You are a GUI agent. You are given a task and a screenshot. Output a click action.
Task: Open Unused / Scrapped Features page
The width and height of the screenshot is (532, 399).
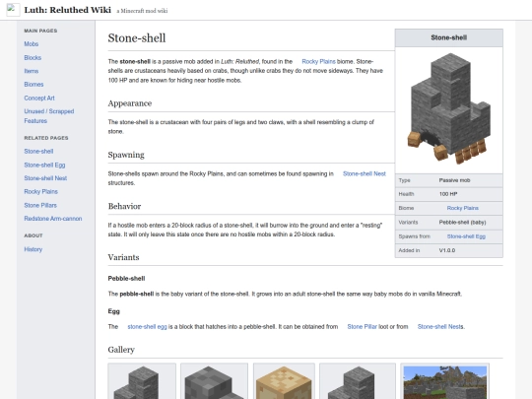[49, 116]
